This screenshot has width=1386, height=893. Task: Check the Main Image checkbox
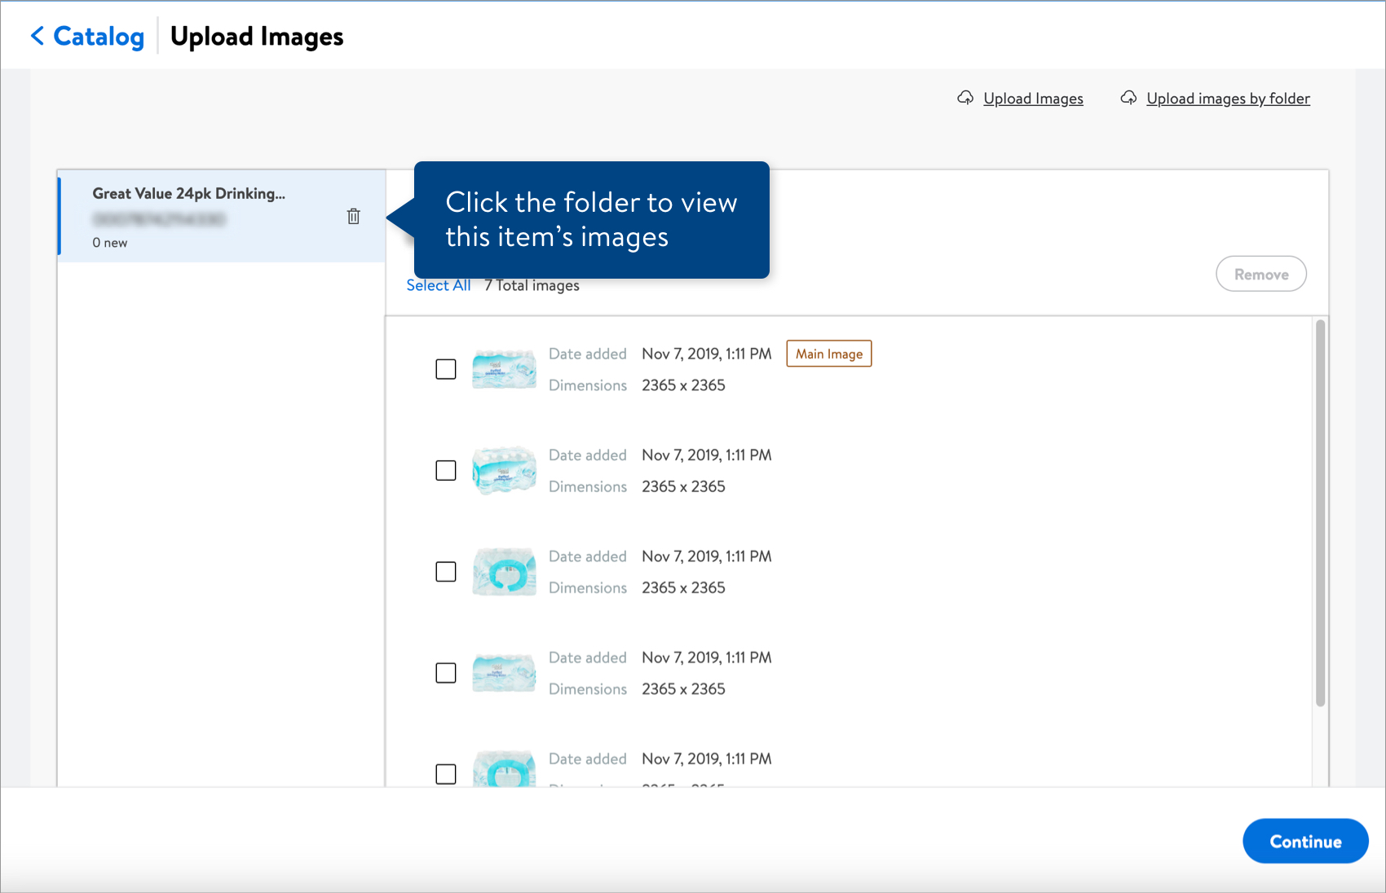tap(446, 369)
